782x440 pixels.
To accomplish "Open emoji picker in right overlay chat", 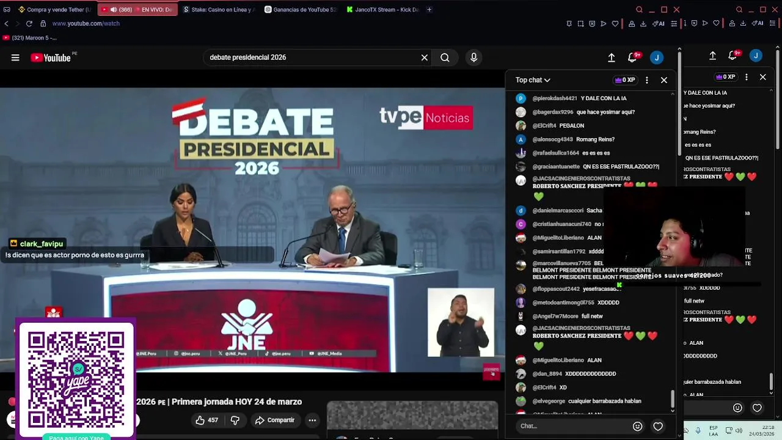I will click(x=737, y=408).
